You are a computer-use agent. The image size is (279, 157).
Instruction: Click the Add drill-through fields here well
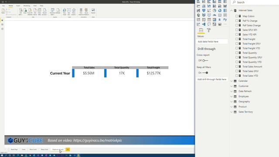point(212,79)
